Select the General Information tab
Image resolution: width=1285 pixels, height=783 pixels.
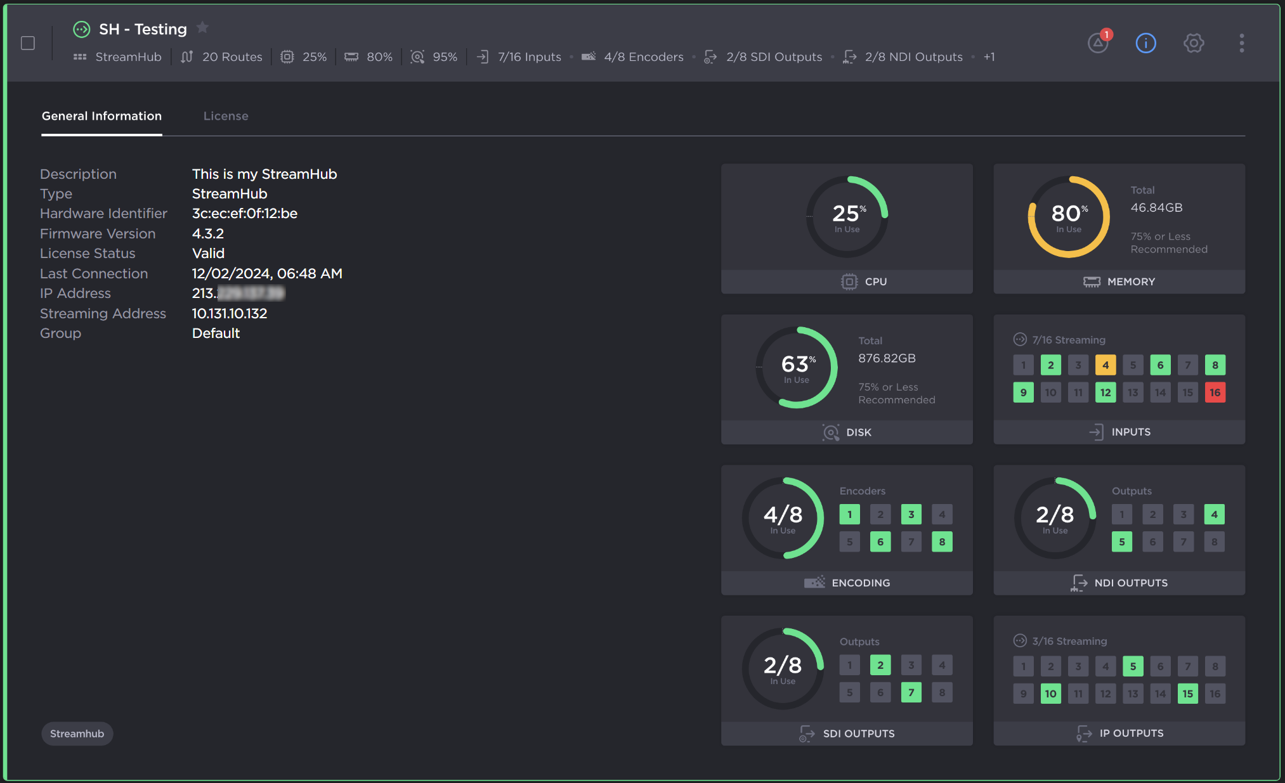(101, 116)
